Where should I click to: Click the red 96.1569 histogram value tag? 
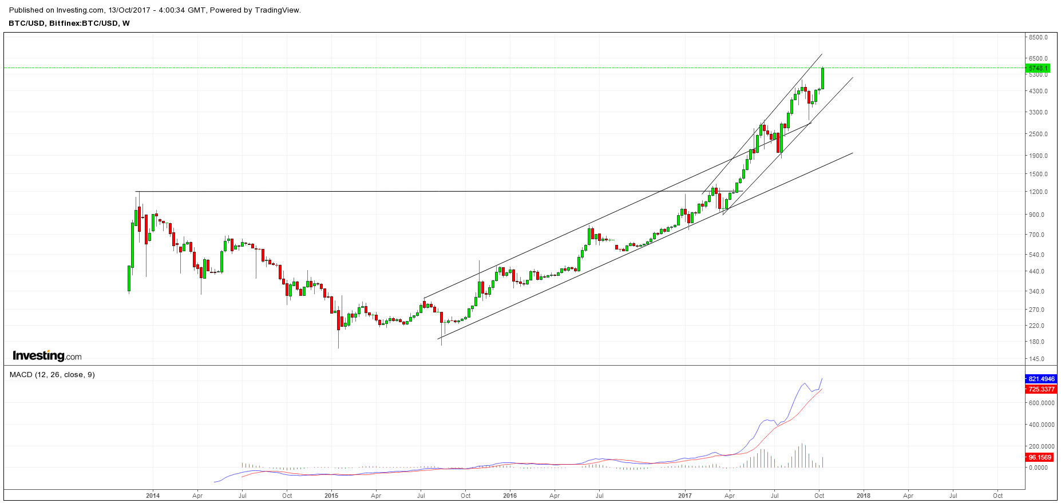[1040, 457]
